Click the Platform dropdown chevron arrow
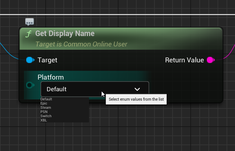This screenshot has height=151, width=235. click(x=137, y=89)
